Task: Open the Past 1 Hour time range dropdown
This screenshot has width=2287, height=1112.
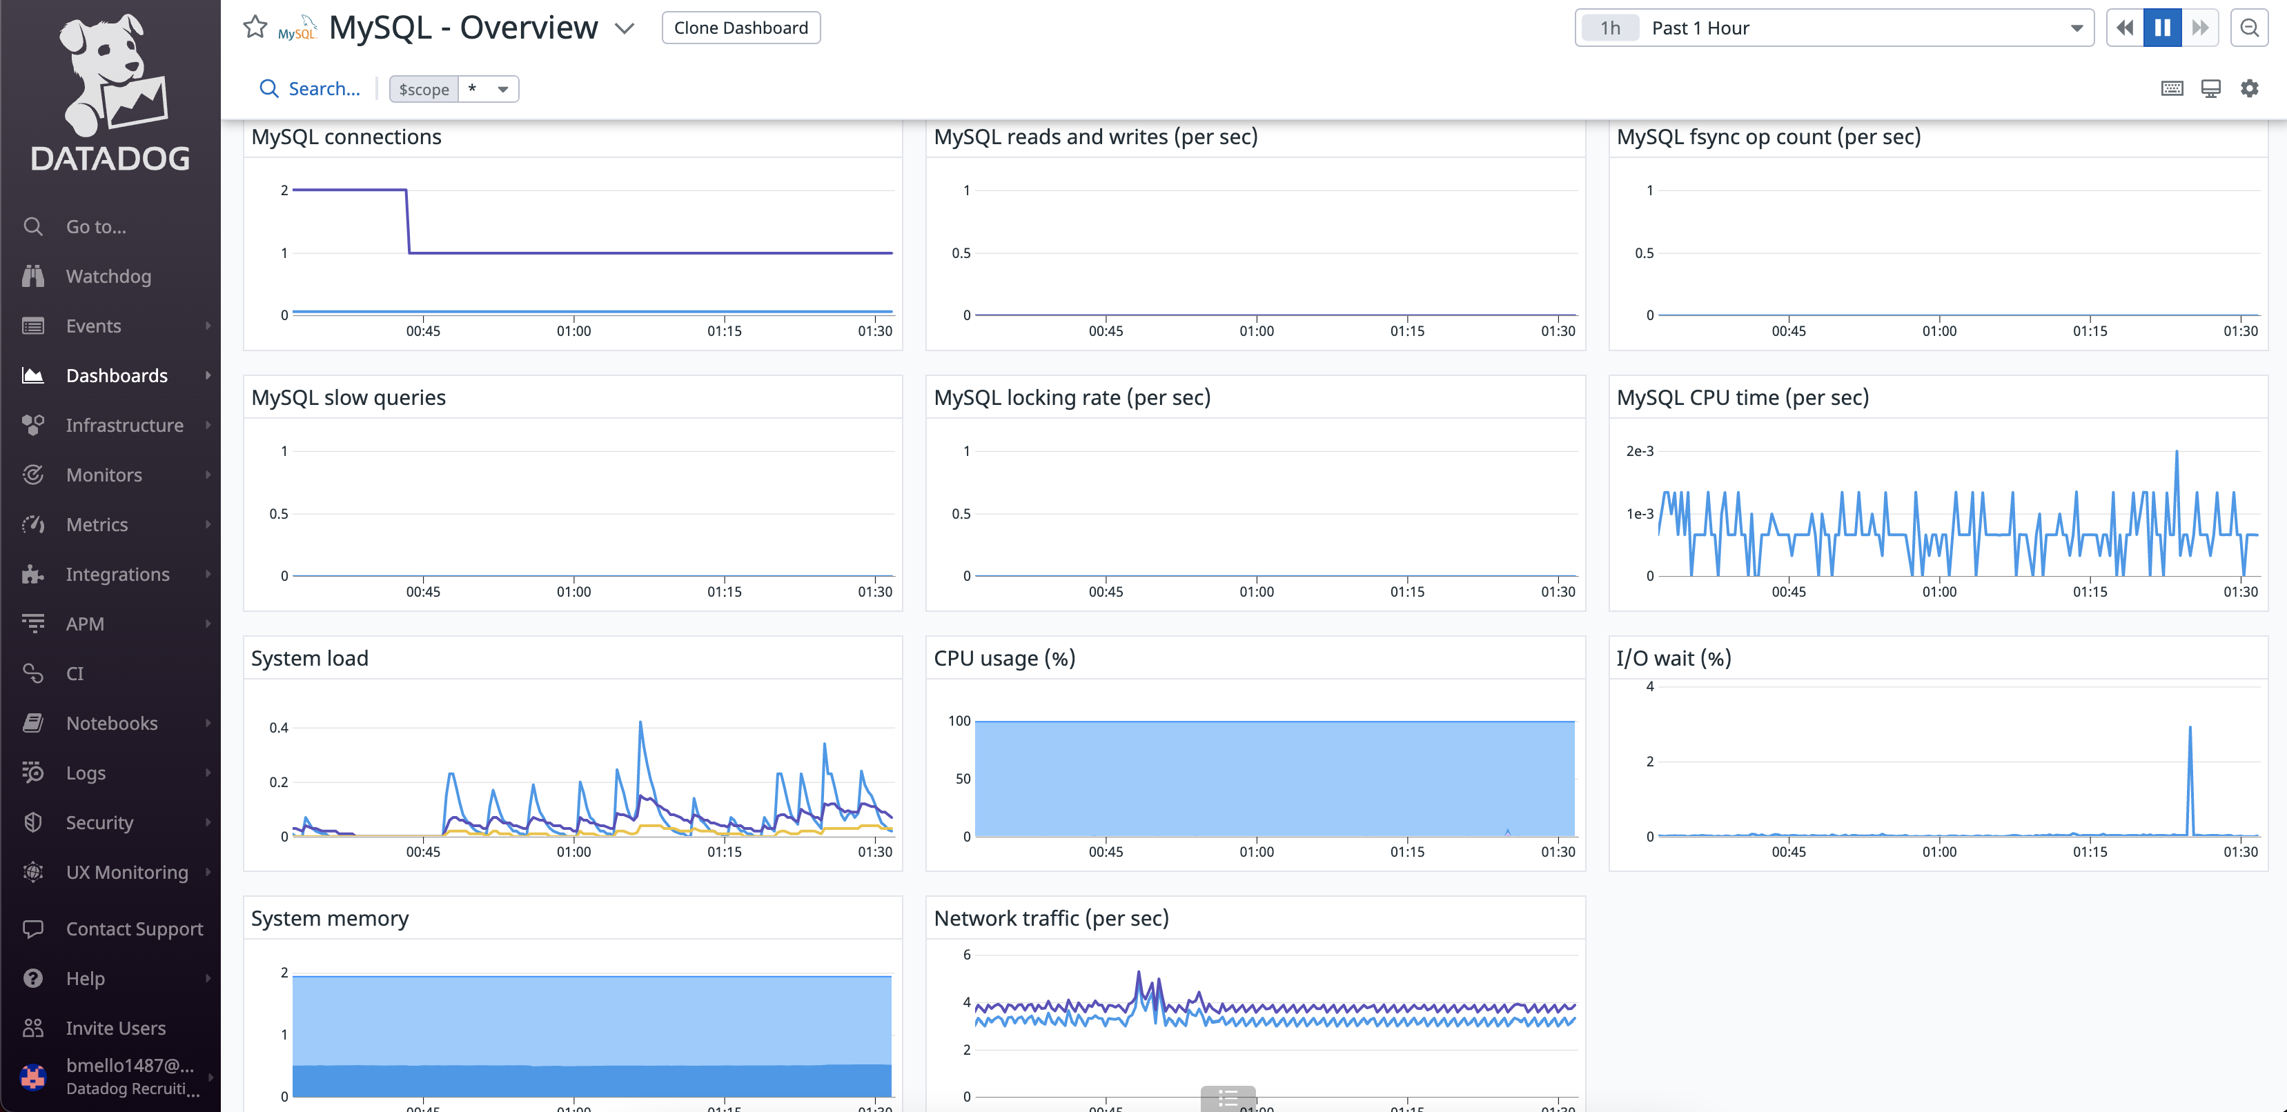Action: pyautogui.click(x=1834, y=28)
